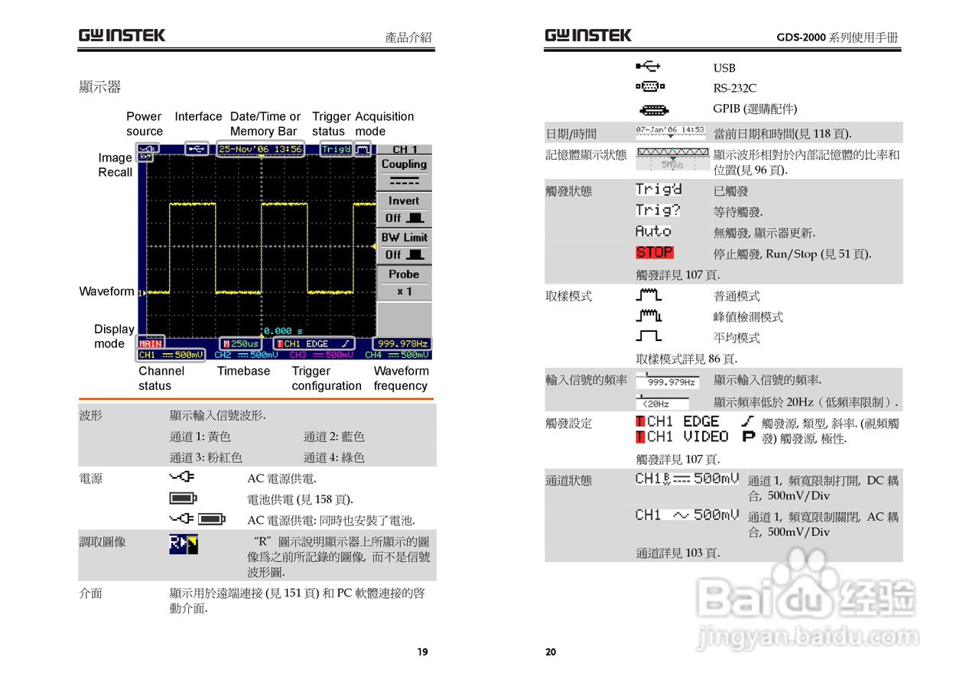Image resolution: width=979 pixels, height=692 pixels.
Task: Select the average sampling mode icon
Action: pyautogui.click(x=648, y=336)
